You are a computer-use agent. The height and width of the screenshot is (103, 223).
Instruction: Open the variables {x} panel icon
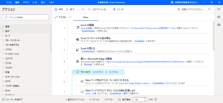pyautogui.click(x=219, y=9)
